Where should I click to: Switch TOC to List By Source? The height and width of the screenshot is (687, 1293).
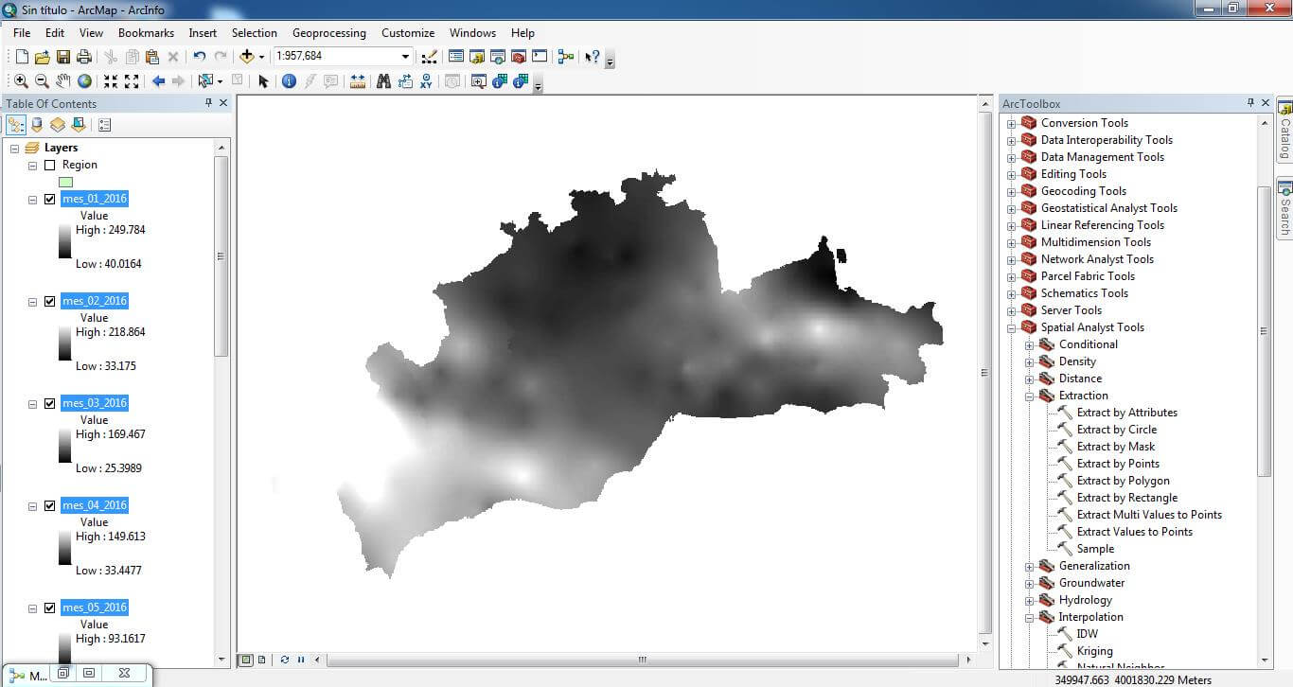click(37, 125)
